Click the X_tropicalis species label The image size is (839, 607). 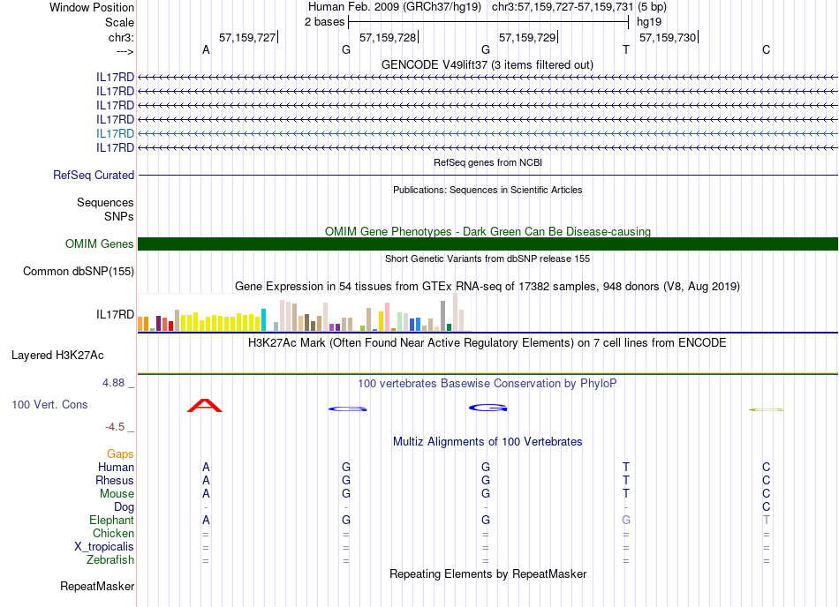click(104, 547)
